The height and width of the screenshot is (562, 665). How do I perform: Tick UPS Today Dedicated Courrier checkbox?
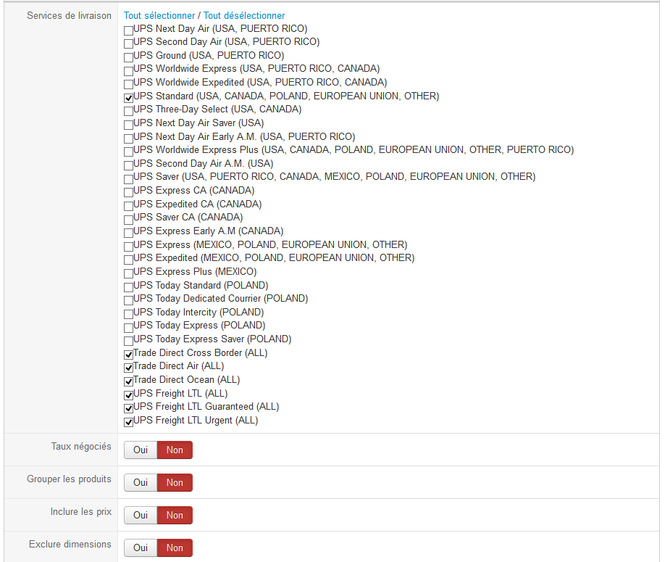coord(128,300)
